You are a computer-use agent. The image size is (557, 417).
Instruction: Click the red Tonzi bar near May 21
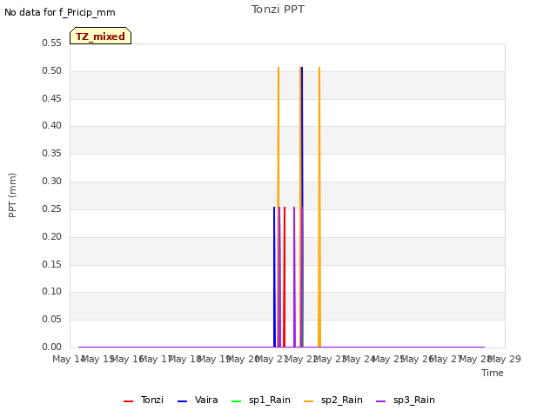pos(285,277)
